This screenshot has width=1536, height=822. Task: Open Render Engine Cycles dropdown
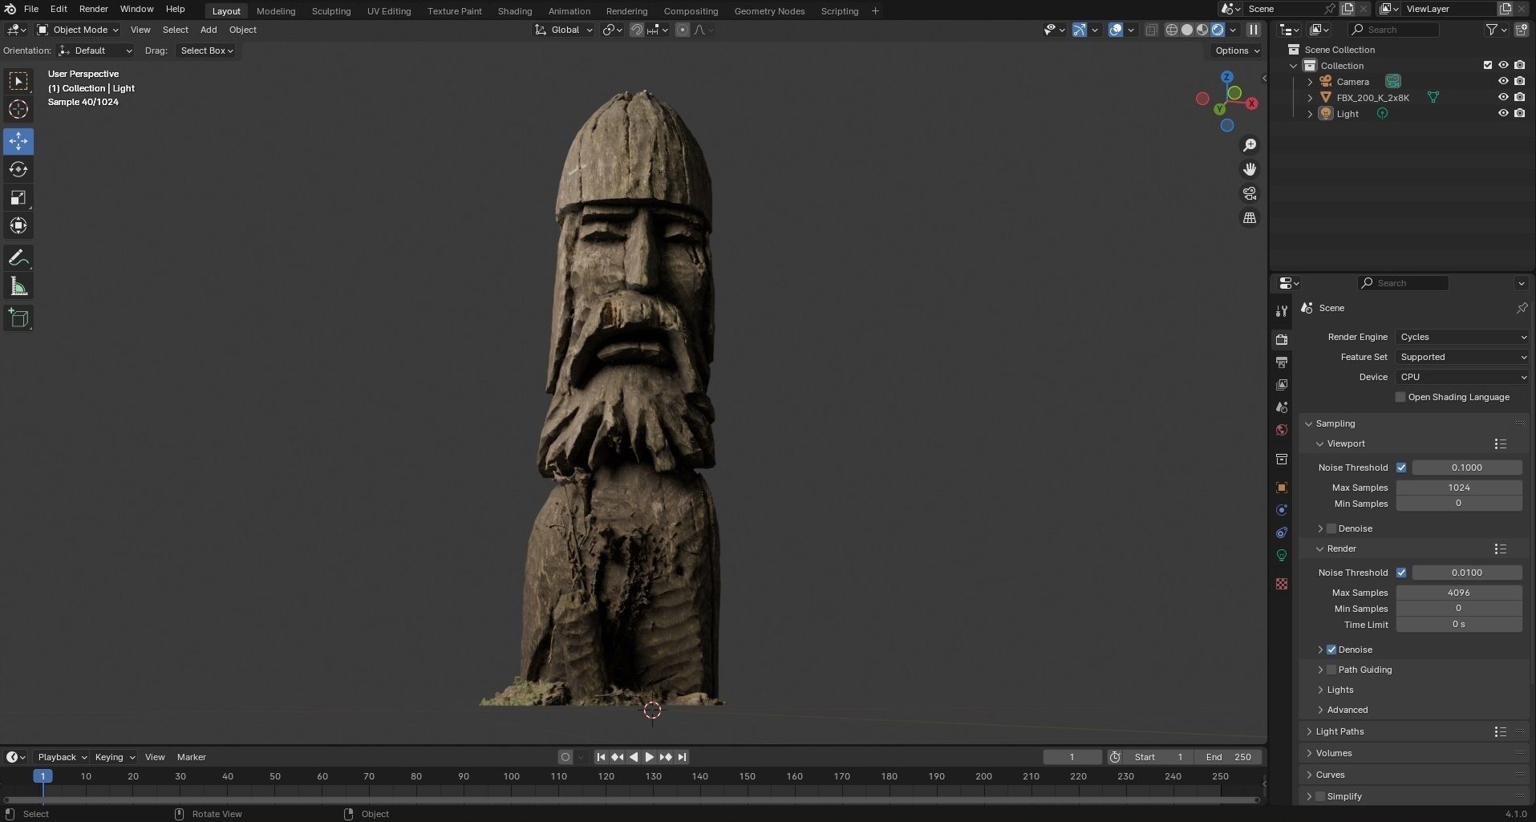click(1463, 337)
